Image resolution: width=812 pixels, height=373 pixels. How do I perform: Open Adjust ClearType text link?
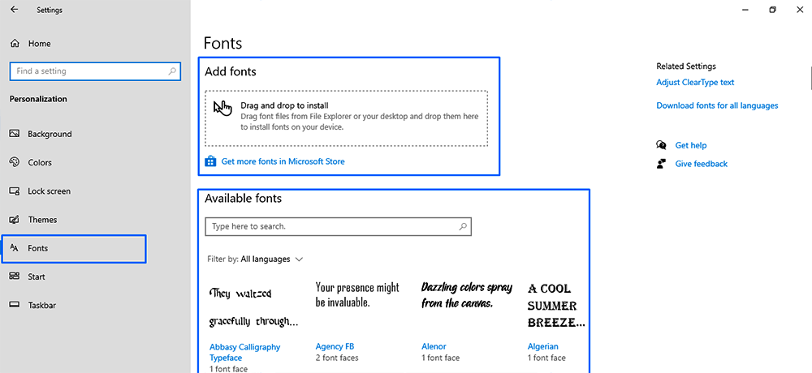pos(695,82)
